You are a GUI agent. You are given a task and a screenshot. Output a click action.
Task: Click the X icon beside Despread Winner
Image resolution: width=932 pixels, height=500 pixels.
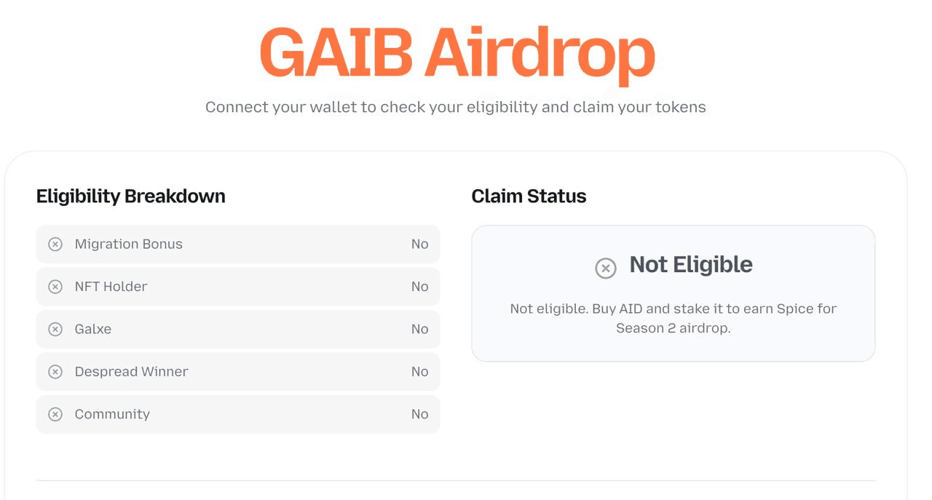tap(55, 372)
